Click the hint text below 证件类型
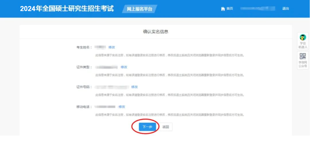Screen dimensions: 310x148 tap(170, 75)
